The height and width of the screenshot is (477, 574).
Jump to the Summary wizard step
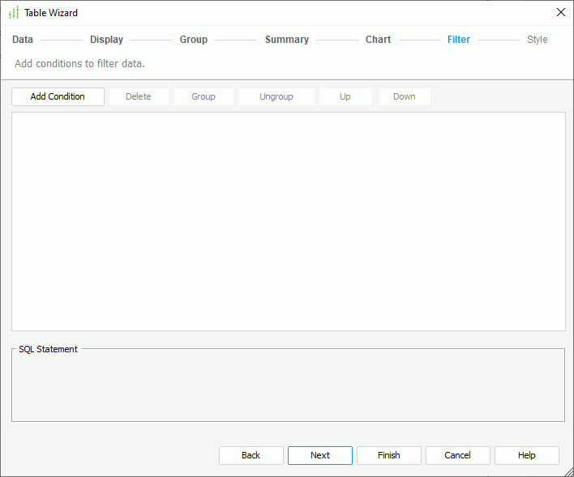click(x=286, y=40)
